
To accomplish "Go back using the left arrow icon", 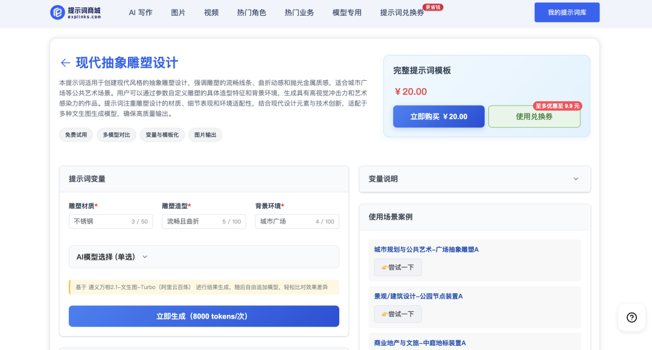I will [65, 63].
